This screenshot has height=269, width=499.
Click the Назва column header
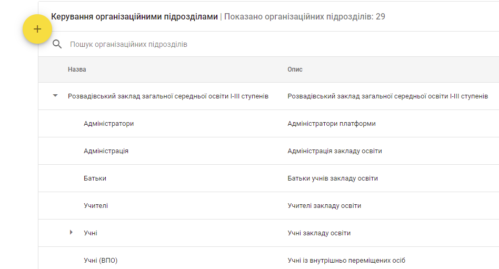pos(77,69)
